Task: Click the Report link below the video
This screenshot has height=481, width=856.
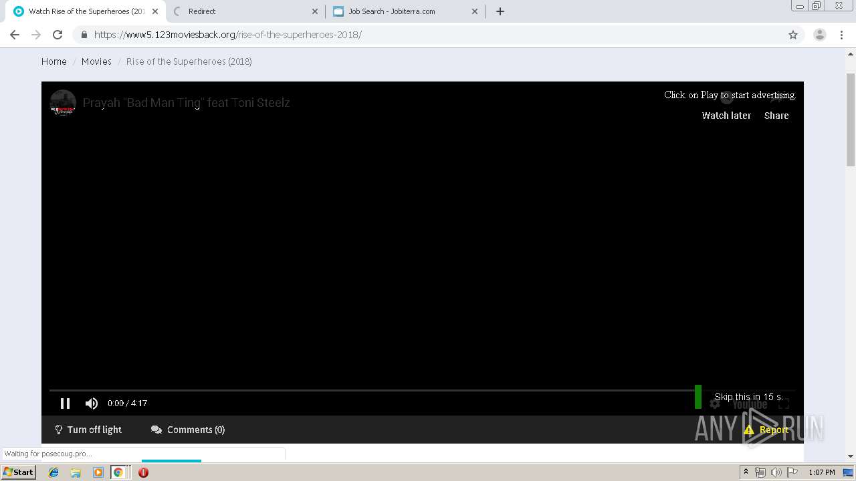Action: [x=766, y=430]
